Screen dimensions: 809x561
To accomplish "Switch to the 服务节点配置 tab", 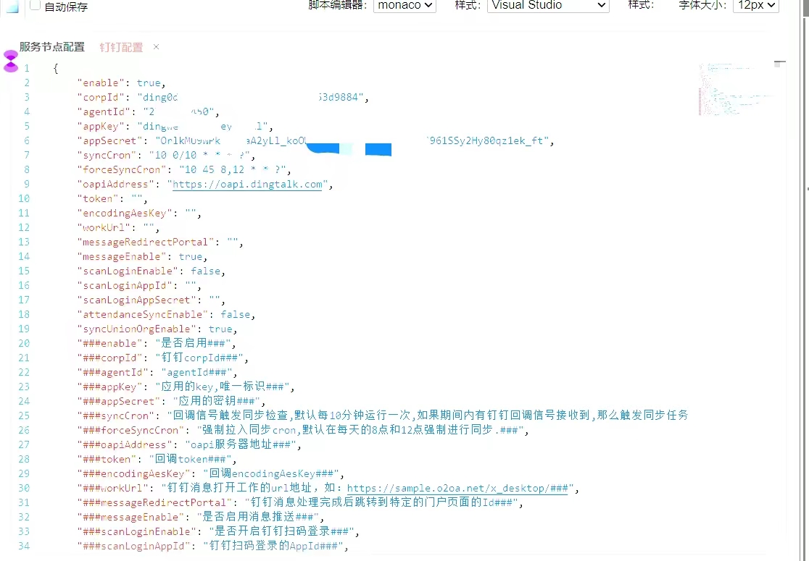I will click(x=52, y=47).
